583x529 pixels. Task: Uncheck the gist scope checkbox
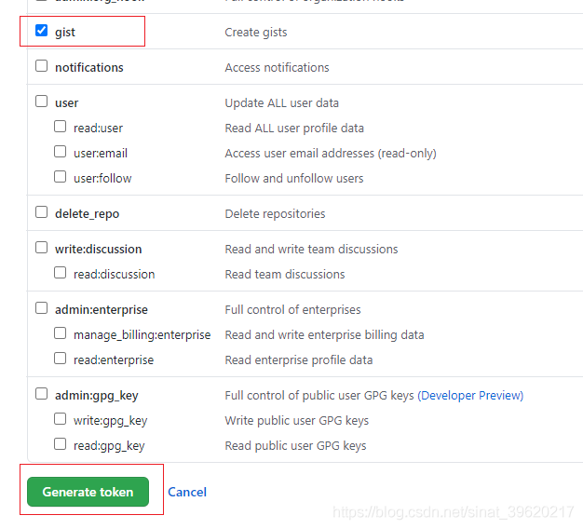click(41, 31)
